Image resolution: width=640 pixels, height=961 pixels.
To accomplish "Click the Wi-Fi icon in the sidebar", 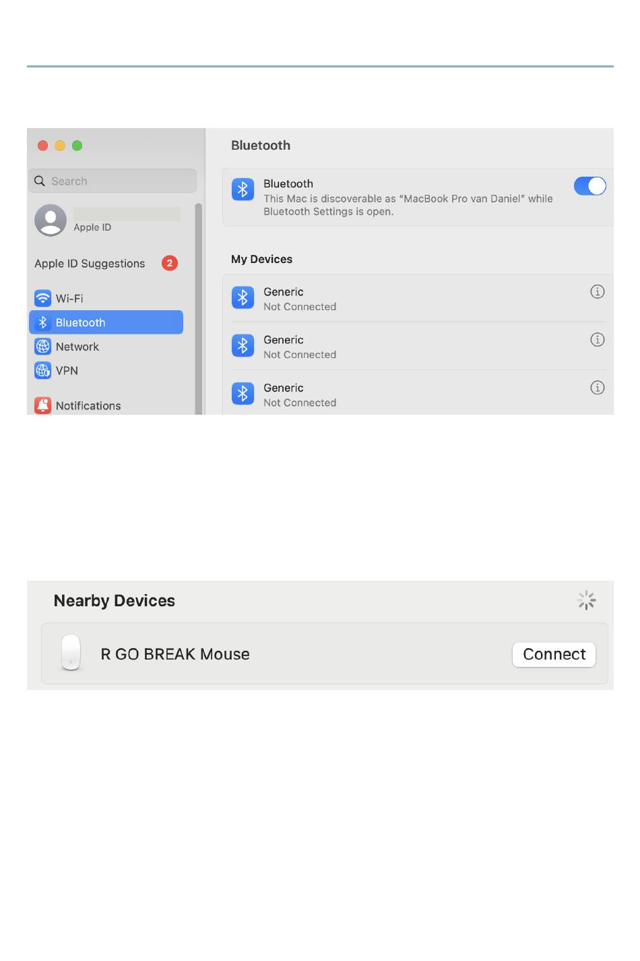I will coord(42,298).
